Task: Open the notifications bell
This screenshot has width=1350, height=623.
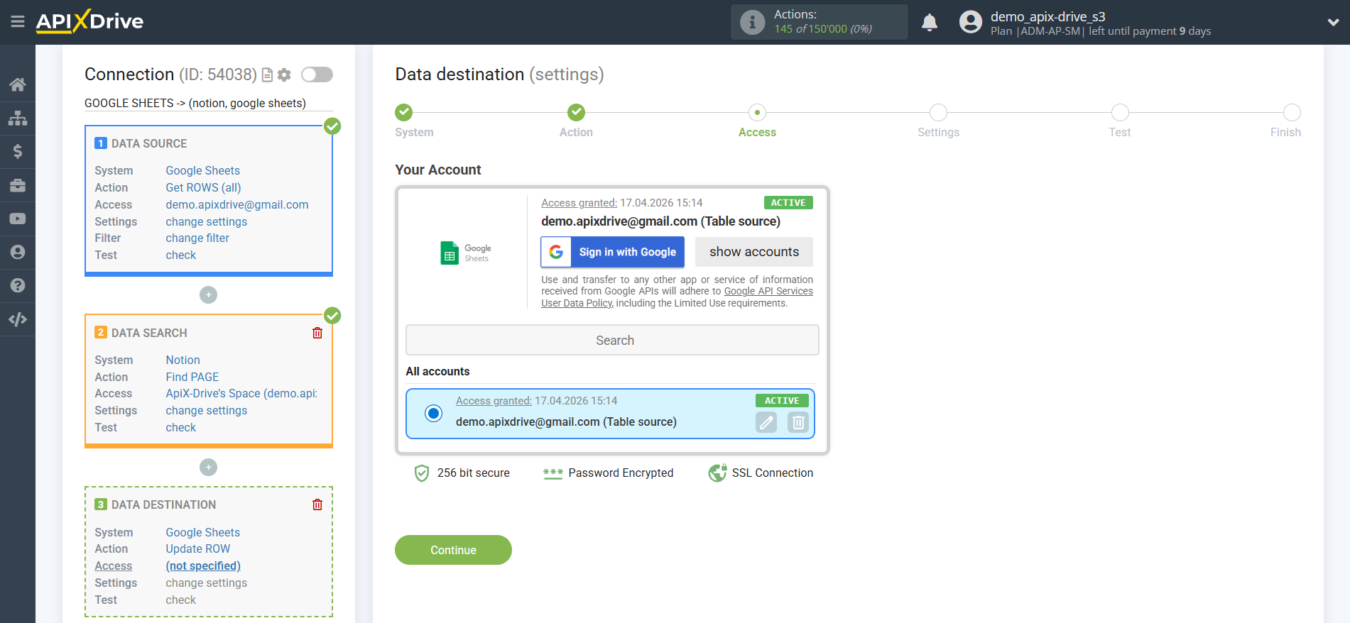Action: pos(929,23)
